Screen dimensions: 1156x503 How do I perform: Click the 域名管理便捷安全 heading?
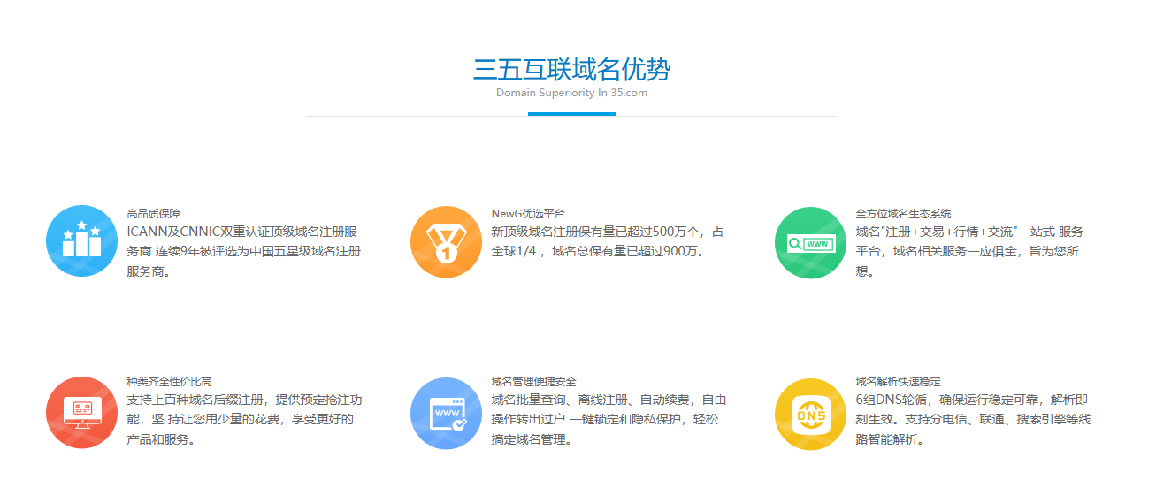click(533, 381)
